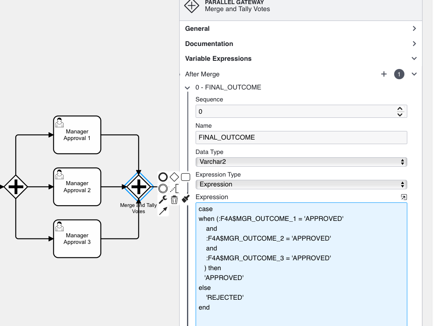The height and width of the screenshot is (326, 434).
Task: Increment the Sequence value stepper
Action: click(x=400, y=109)
